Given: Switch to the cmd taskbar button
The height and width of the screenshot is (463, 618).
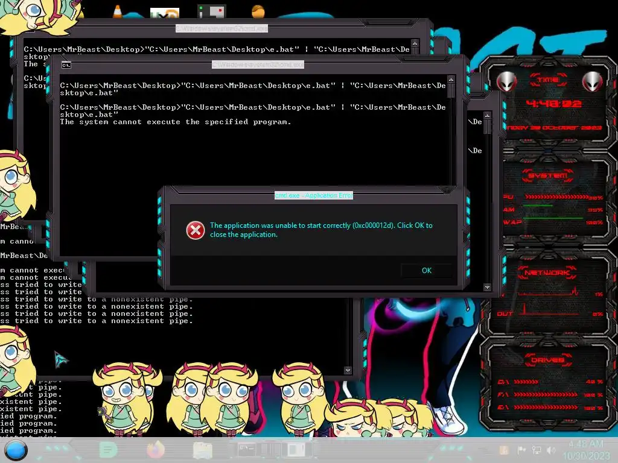Looking at the screenshot, I should click(x=247, y=450).
